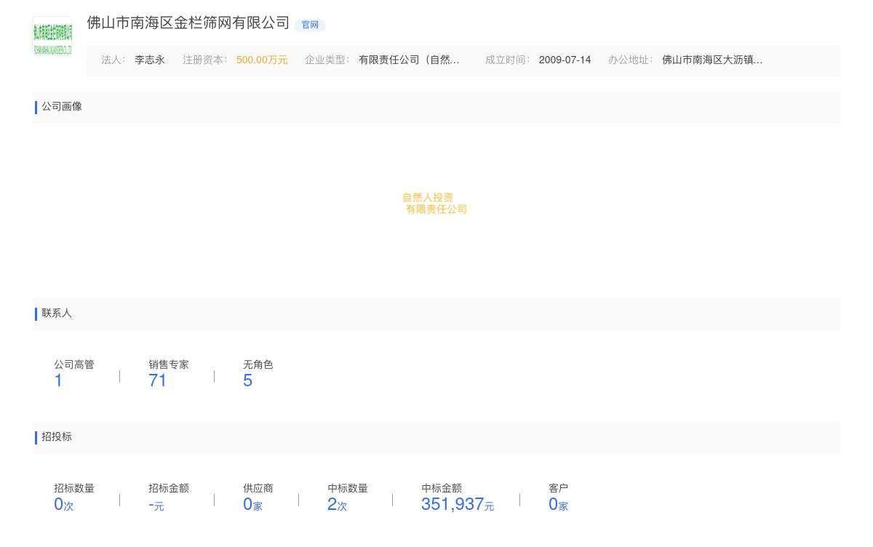Click the 自然人投资 tag in company portrait

point(428,198)
